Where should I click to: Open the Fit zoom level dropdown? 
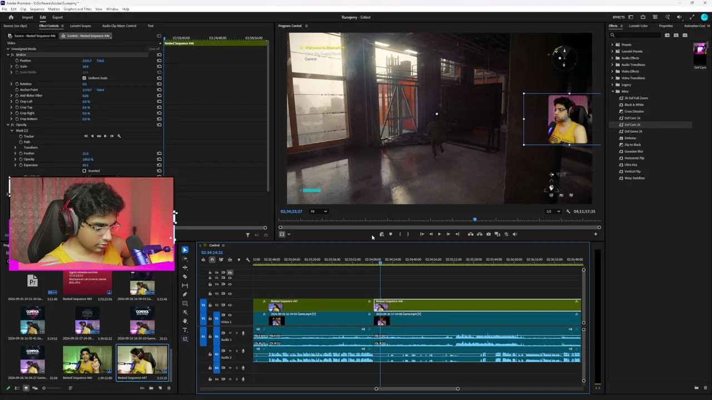click(319, 211)
